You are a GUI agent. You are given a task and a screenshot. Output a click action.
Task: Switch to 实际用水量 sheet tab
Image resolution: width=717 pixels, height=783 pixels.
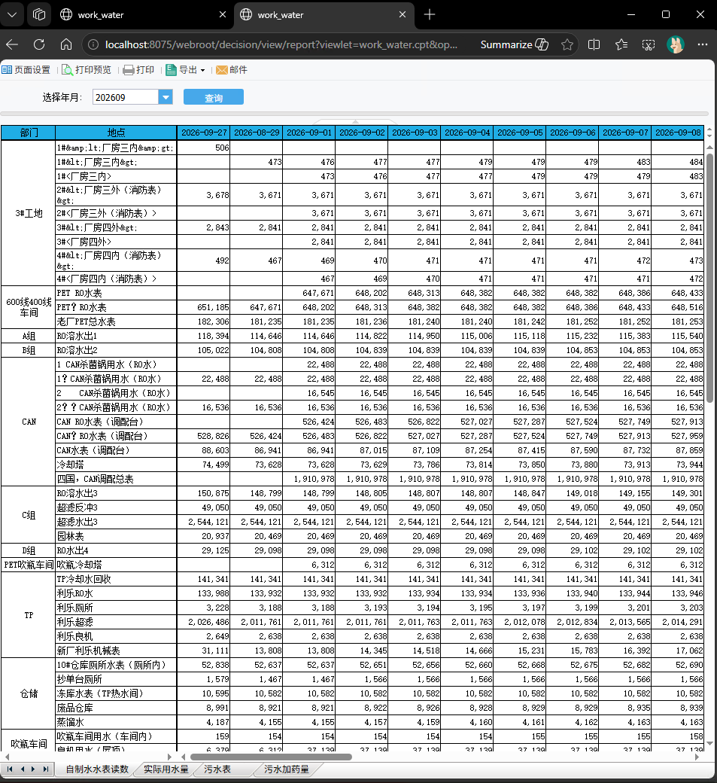[x=166, y=769]
